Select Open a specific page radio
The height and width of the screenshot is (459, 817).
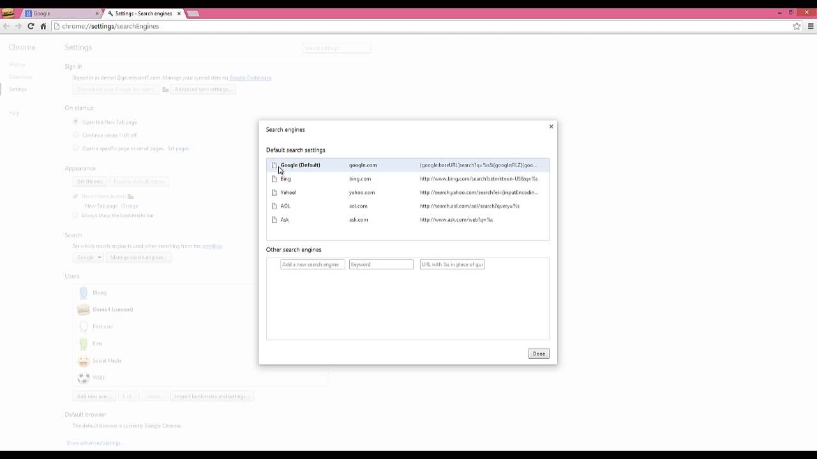(76, 149)
